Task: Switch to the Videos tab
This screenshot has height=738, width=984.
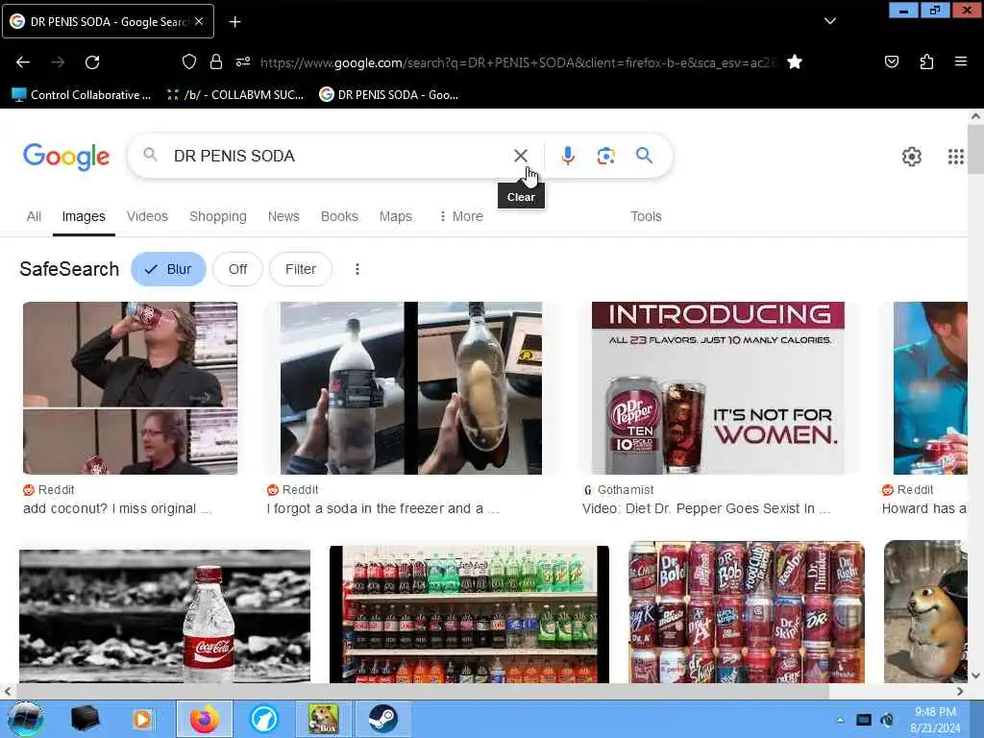Action: [x=147, y=216]
